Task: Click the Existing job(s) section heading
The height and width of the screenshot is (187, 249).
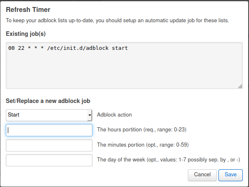Action: (x=26, y=34)
